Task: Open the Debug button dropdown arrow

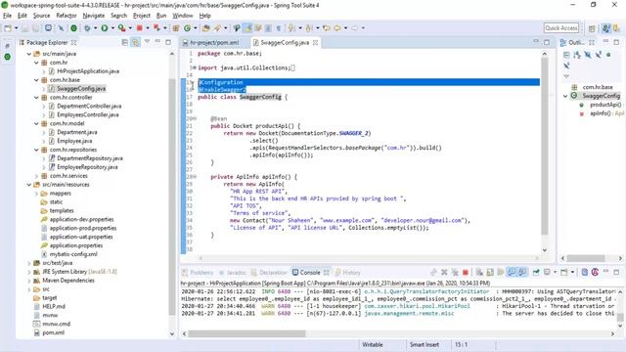Action: pyautogui.click(x=95, y=28)
